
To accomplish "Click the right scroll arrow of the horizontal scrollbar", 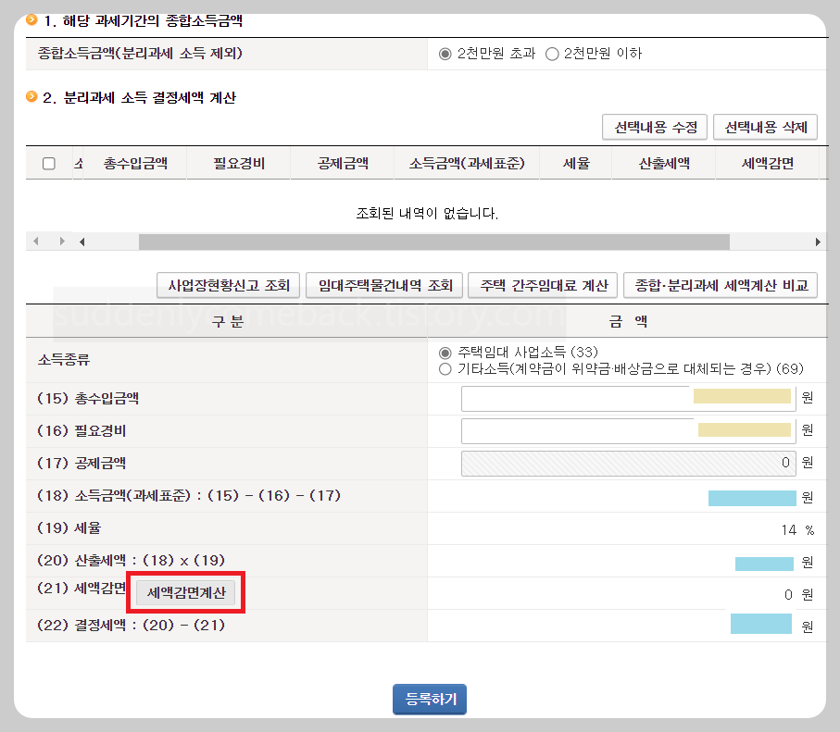I will tap(817, 241).
